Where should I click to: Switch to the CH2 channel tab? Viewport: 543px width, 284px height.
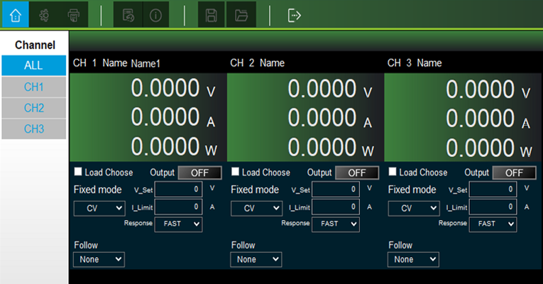(33, 108)
